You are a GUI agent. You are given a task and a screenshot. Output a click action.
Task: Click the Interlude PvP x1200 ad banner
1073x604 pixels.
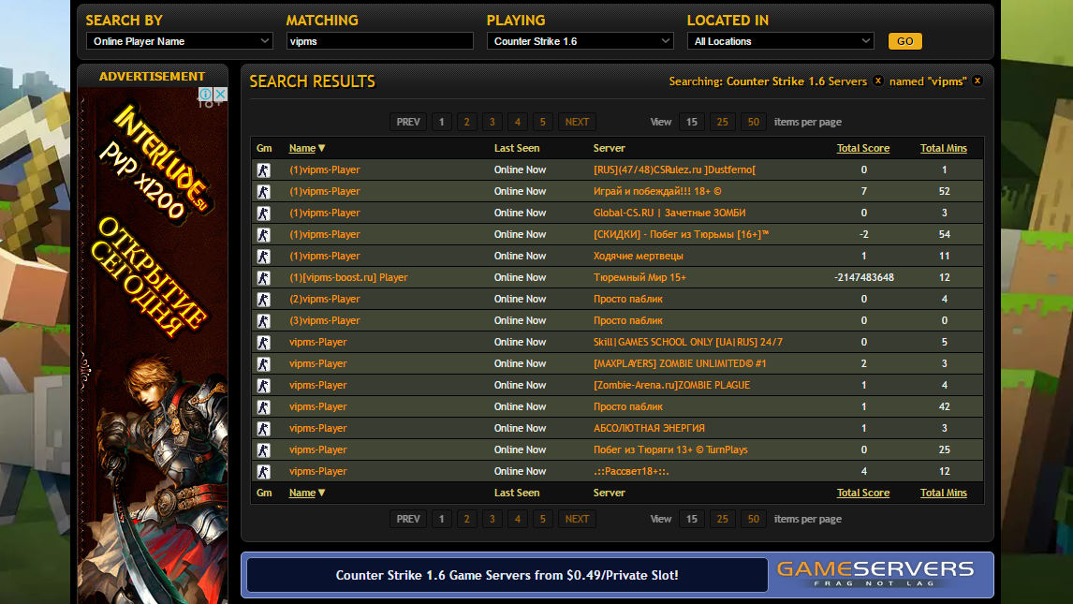click(x=153, y=346)
